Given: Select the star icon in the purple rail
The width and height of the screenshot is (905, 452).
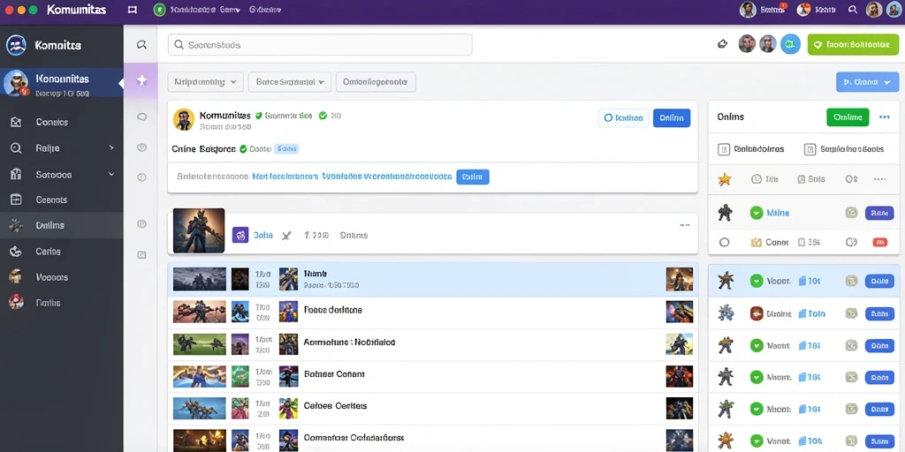Looking at the screenshot, I should tap(141, 80).
